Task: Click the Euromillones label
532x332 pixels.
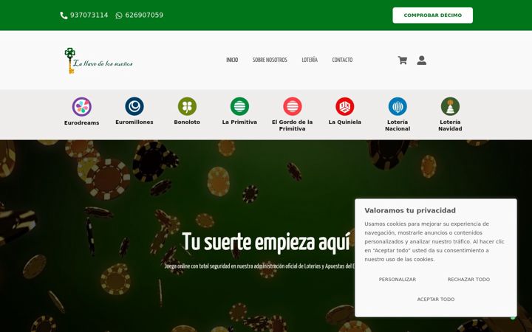Action: click(134, 122)
